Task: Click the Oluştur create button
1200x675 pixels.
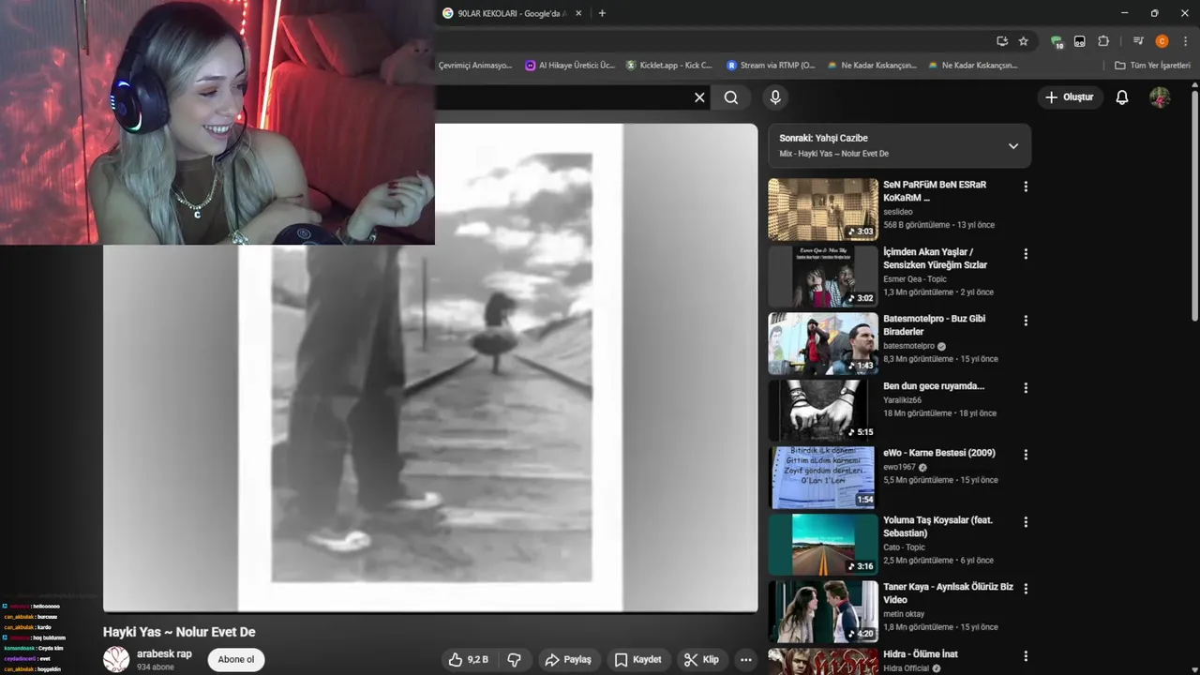Action: pyautogui.click(x=1069, y=97)
